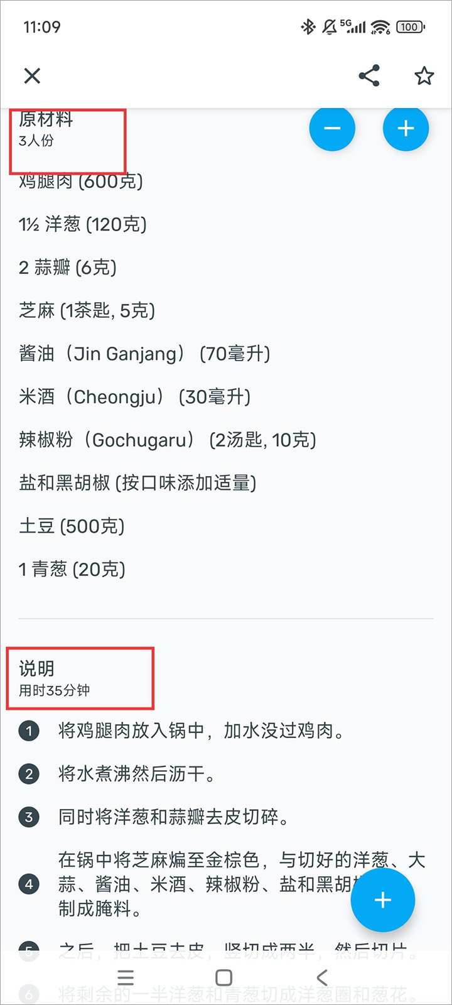The height and width of the screenshot is (1005, 452).
Task: Tap the 酱油 (Jin Ganjang) ingredient
Action: point(144,354)
